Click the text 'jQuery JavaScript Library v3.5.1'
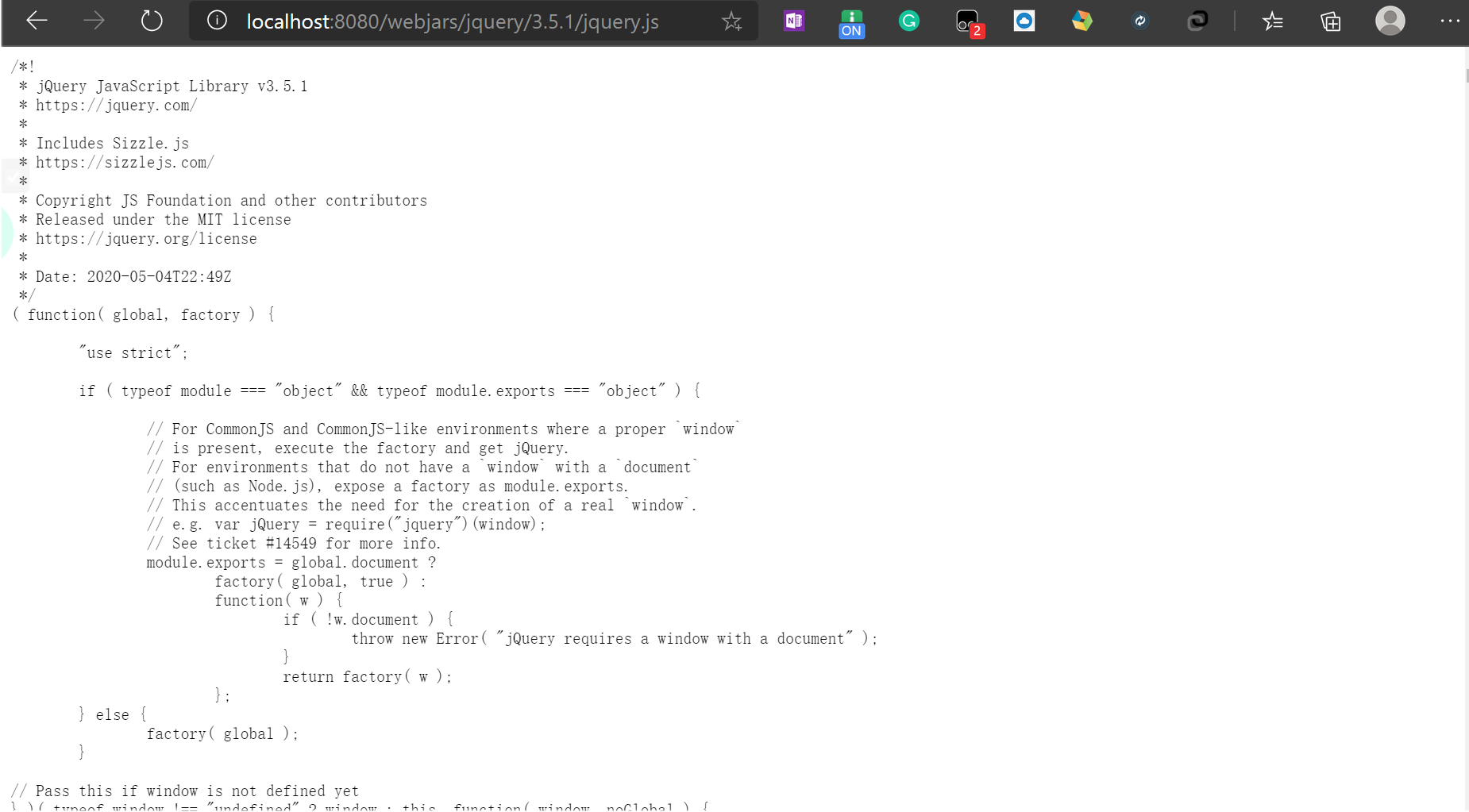Image resolution: width=1469 pixels, height=812 pixels. 172,86
